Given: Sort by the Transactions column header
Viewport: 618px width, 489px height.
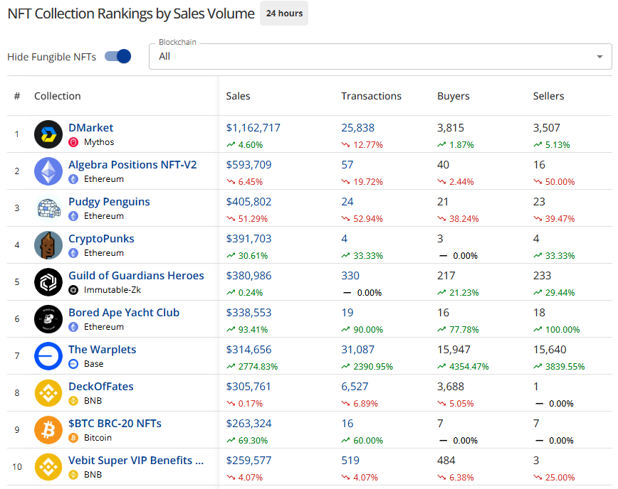Looking at the screenshot, I should (x=371, y=96).
